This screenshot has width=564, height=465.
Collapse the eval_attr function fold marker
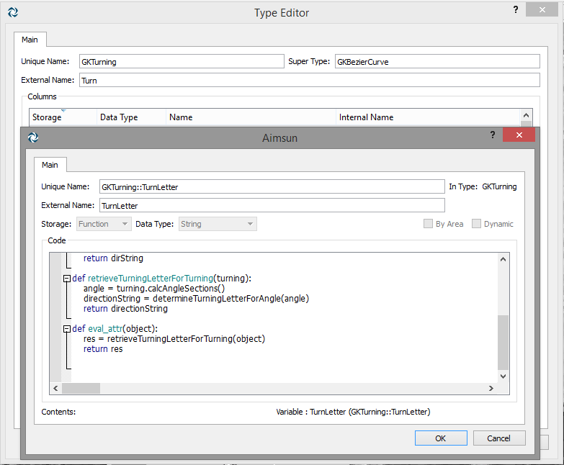click(66, 329)
